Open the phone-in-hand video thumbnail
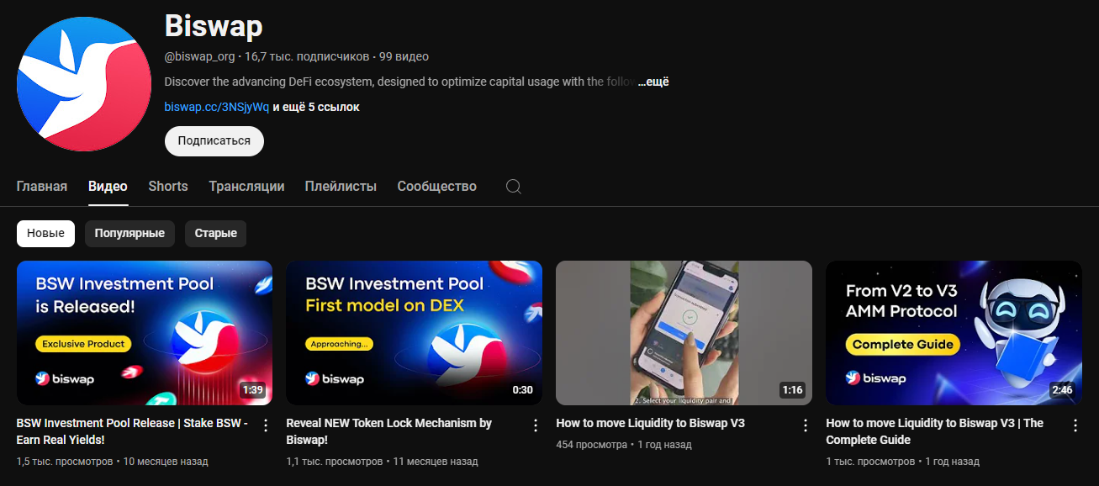The width and height of the screenshot is (1099, 486). (x=684, y=333)
